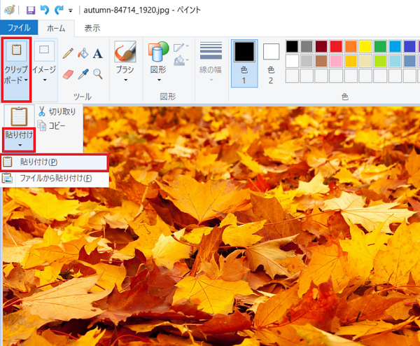The height and width of the screenshot is (346, 420).
Task: Select the Magnifier tool
Action: [98, 74]
